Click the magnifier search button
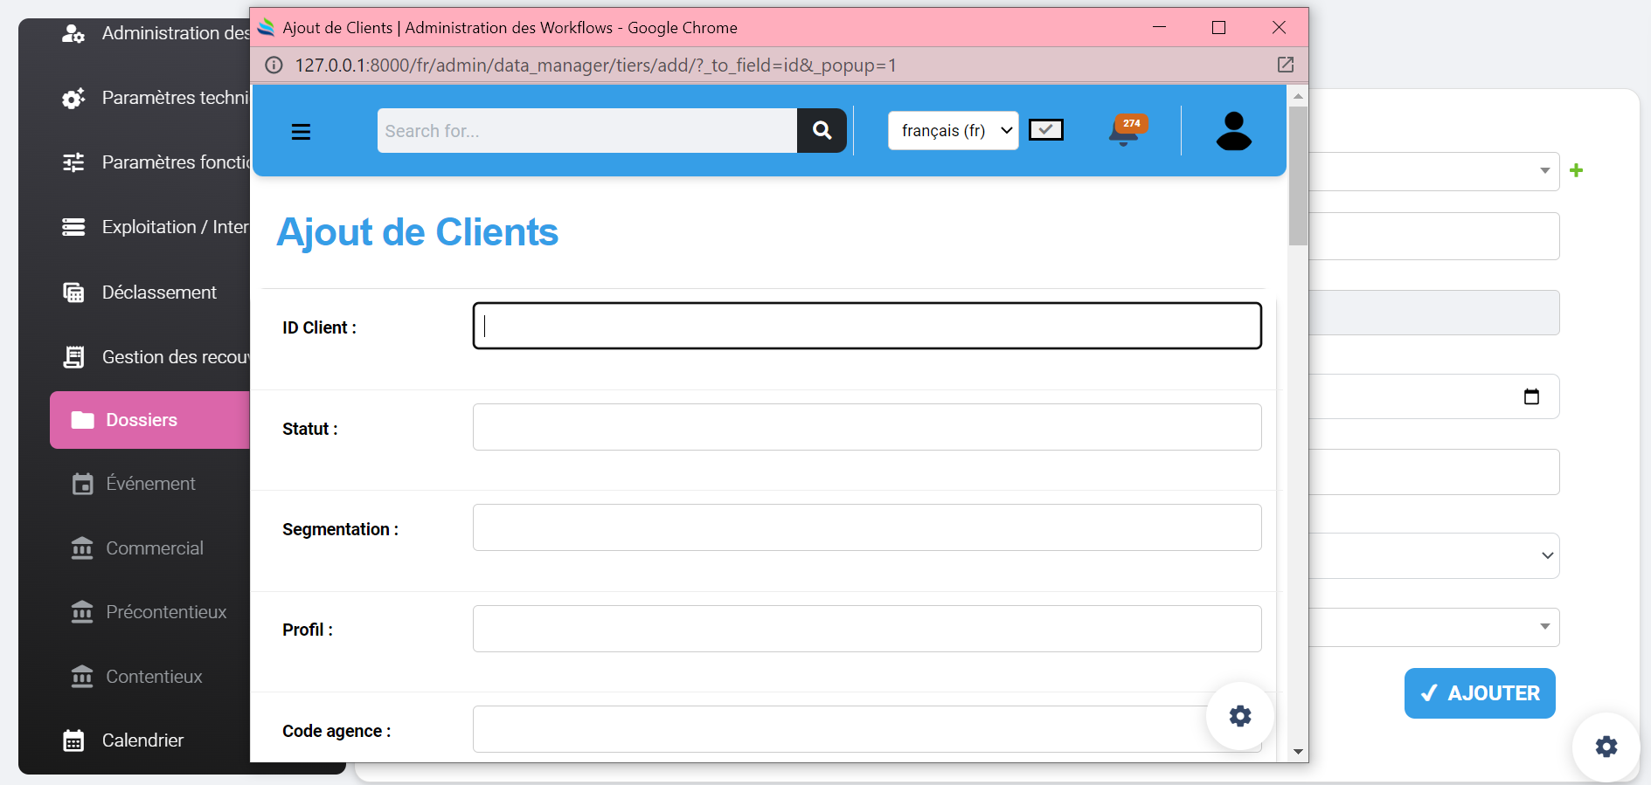Image resolution: width=1651 pixels, height=785 pixels. coord(822,131)
